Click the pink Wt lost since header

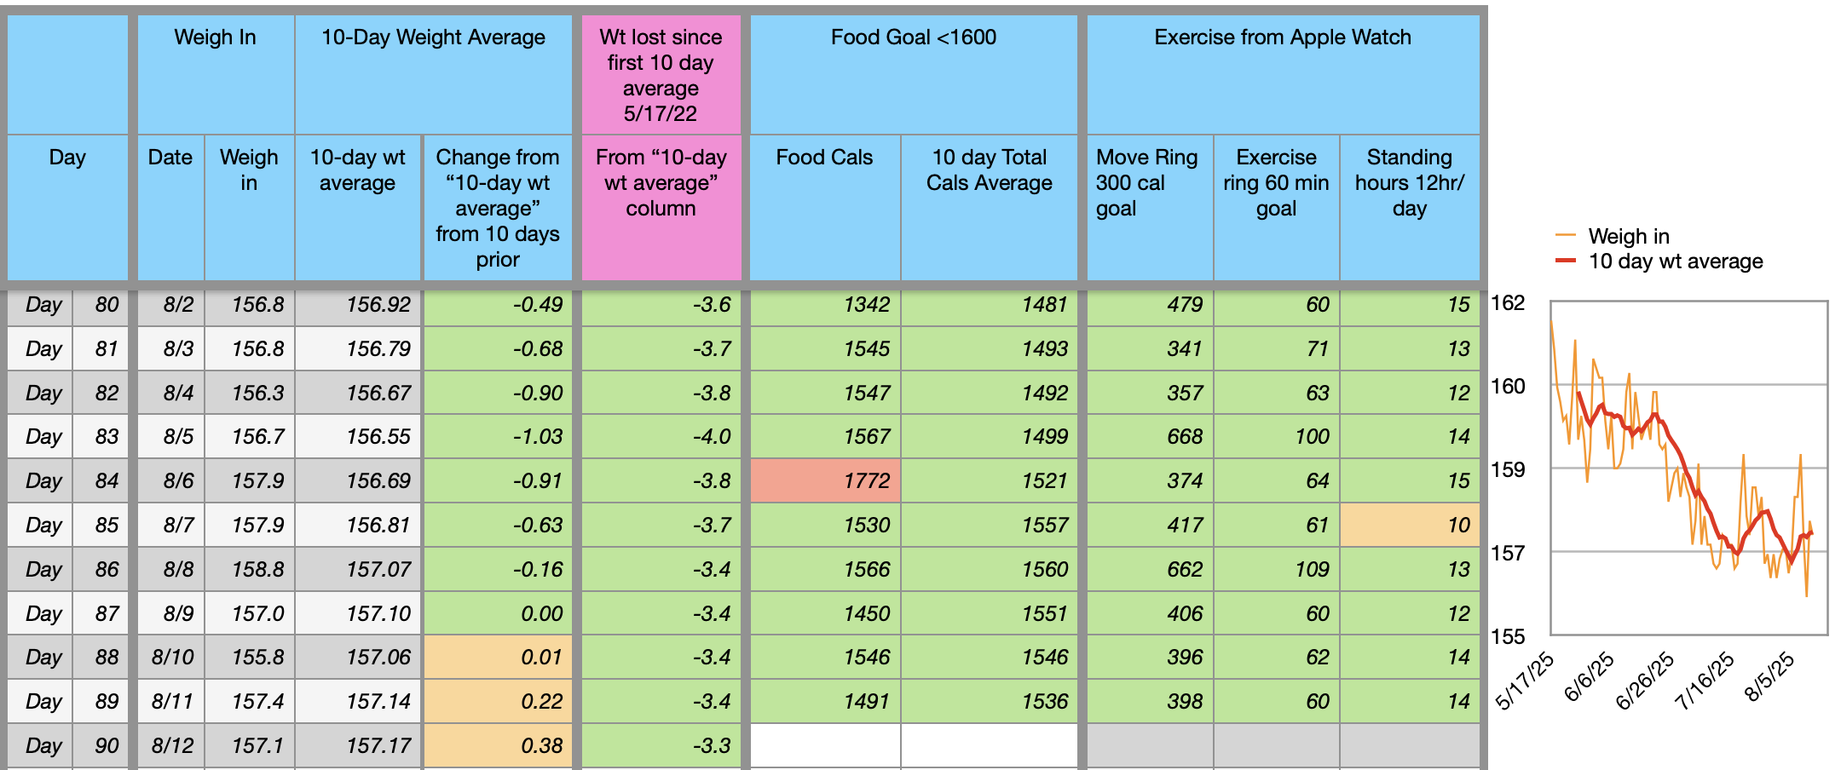coord(661,74)
